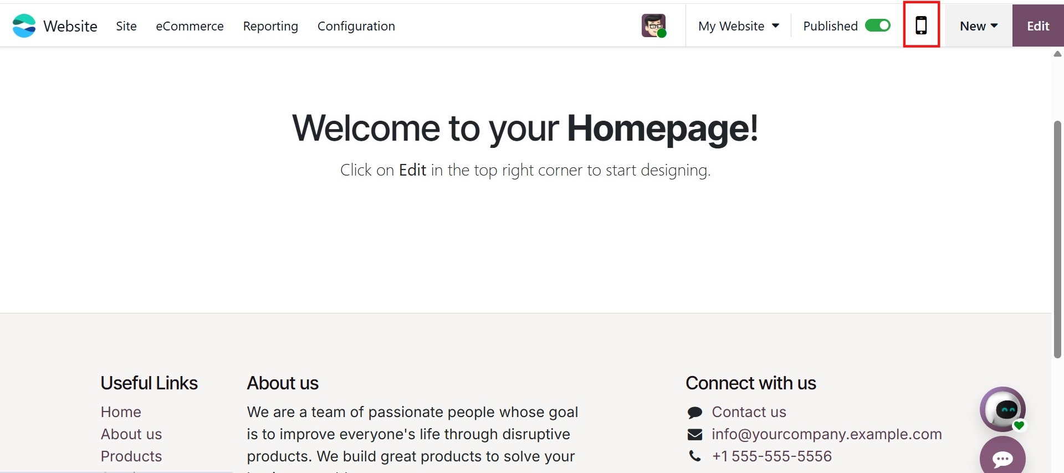This screenshot has width=1064, height=473.
Task: Click the phone handset icon in footer
Action: 695,456
